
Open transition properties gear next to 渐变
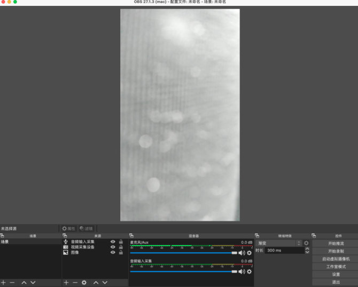click(x=306, y=243)
